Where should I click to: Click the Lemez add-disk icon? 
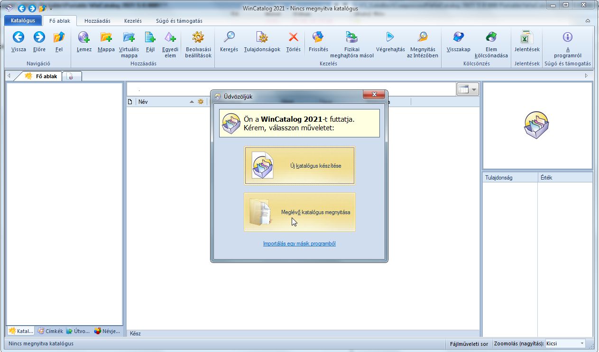click(x=84, y=37)
